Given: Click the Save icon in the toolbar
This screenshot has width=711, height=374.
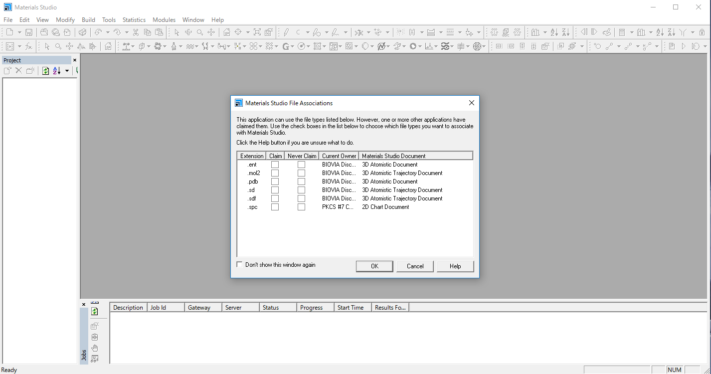Looking at the screenshot, I should coord(29,32).
